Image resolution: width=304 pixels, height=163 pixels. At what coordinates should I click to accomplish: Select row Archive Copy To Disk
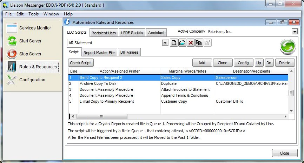click(x=178, y=84)
